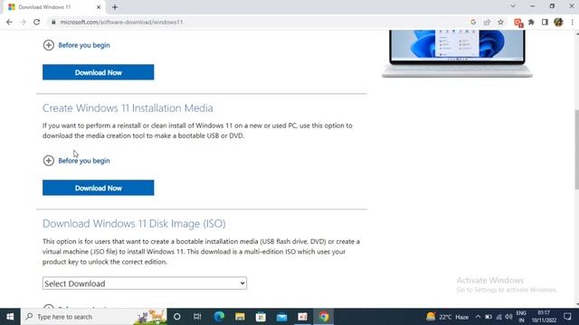
Task: Open the Chrome profile avatar
Action: coord(558,22)
